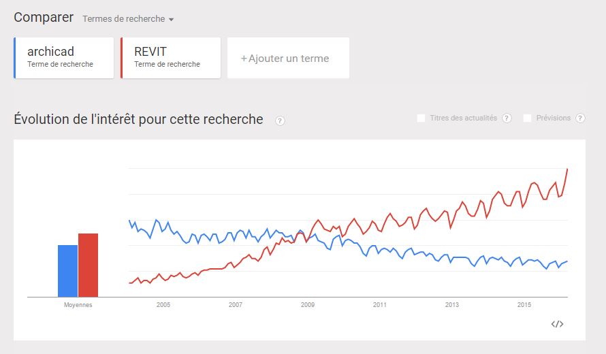Viewport: 606px width, 354px height.
Task: Click help icon next to Prévisions
Action: (x=580, y=118)
